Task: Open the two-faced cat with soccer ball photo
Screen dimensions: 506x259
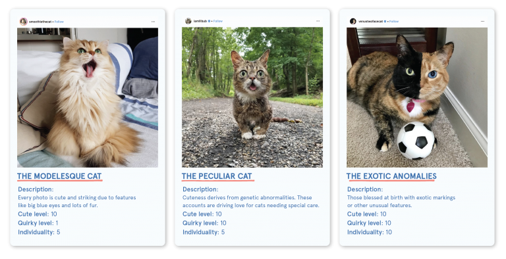Action: (x=417, y=97)
